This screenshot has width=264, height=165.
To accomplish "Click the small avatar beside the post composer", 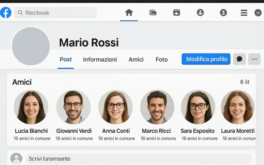I will click(16, 158).
